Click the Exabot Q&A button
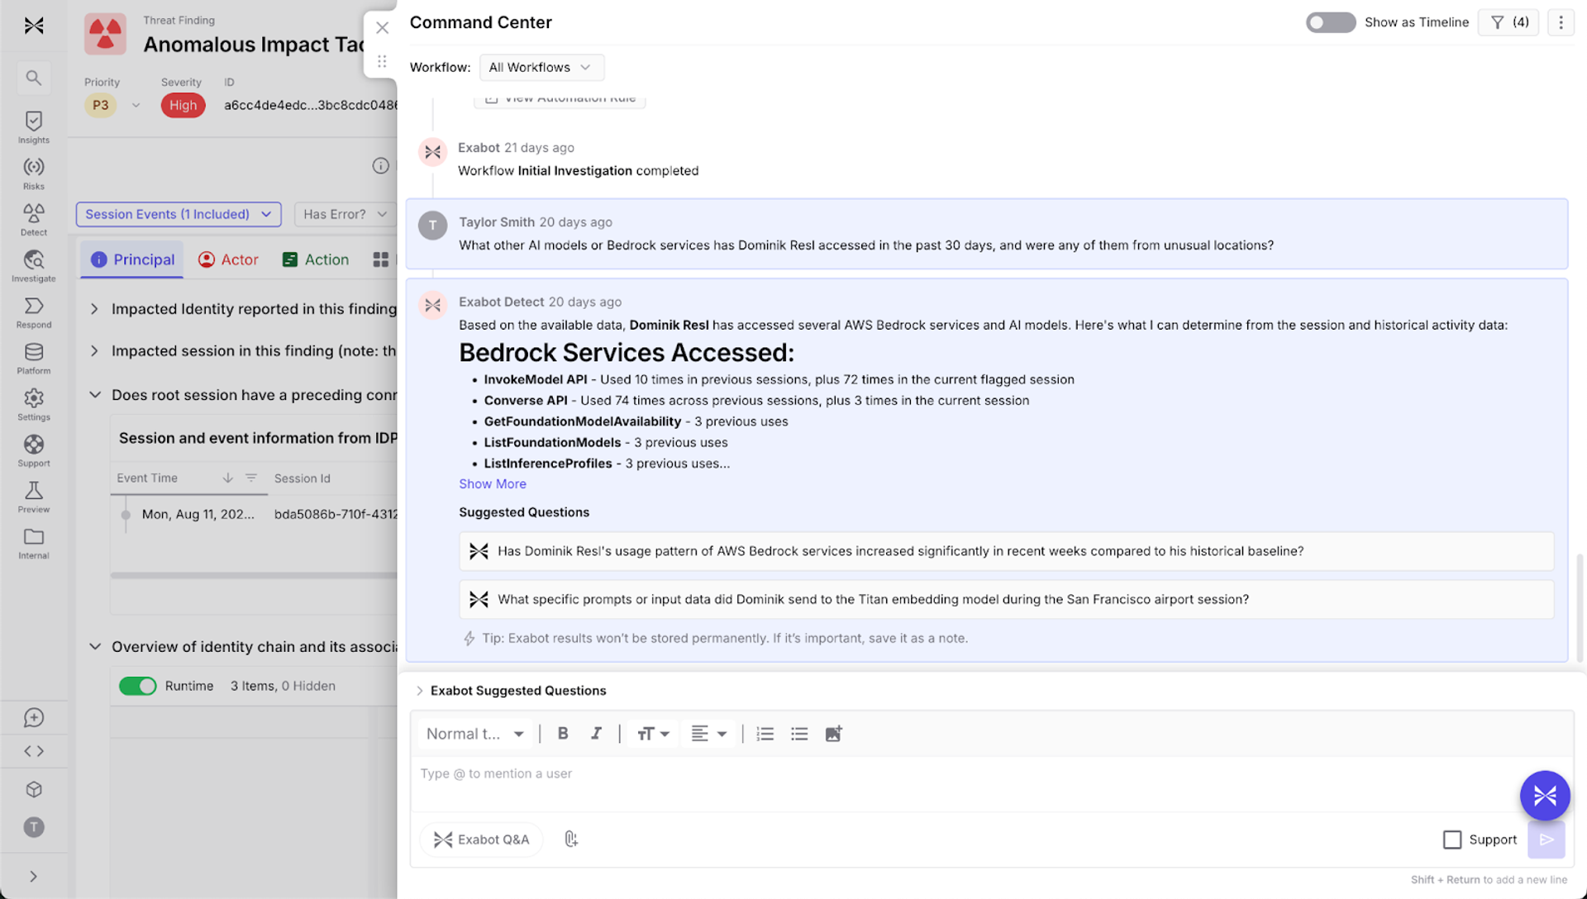Viewport: 1587px width, 899px height. tap(481, 840)
